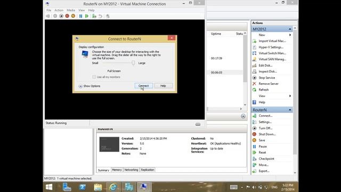Screen dimensions: 341x192
Task: Switch to the Summary tab
Action: (x=103, y=170)
